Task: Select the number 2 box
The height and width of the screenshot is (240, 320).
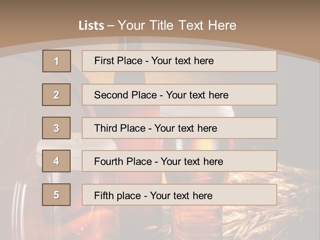Action: (56, 95)
